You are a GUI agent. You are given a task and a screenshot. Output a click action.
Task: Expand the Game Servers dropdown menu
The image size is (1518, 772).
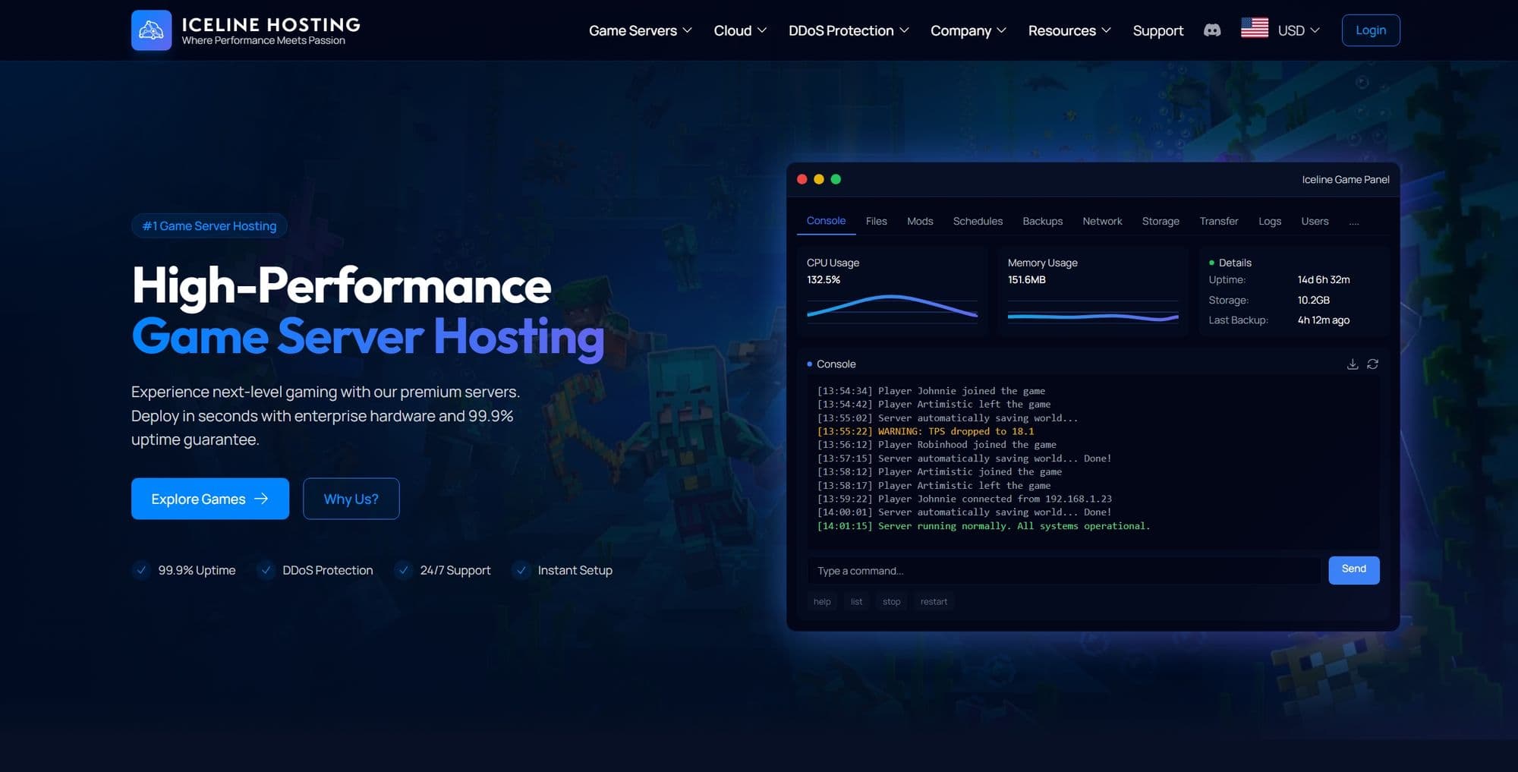640,30
